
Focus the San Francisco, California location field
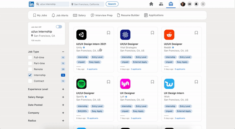click(x=87, y=4)
